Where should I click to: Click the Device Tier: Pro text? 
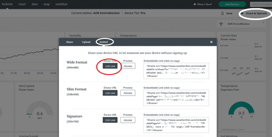pos(135,13)
